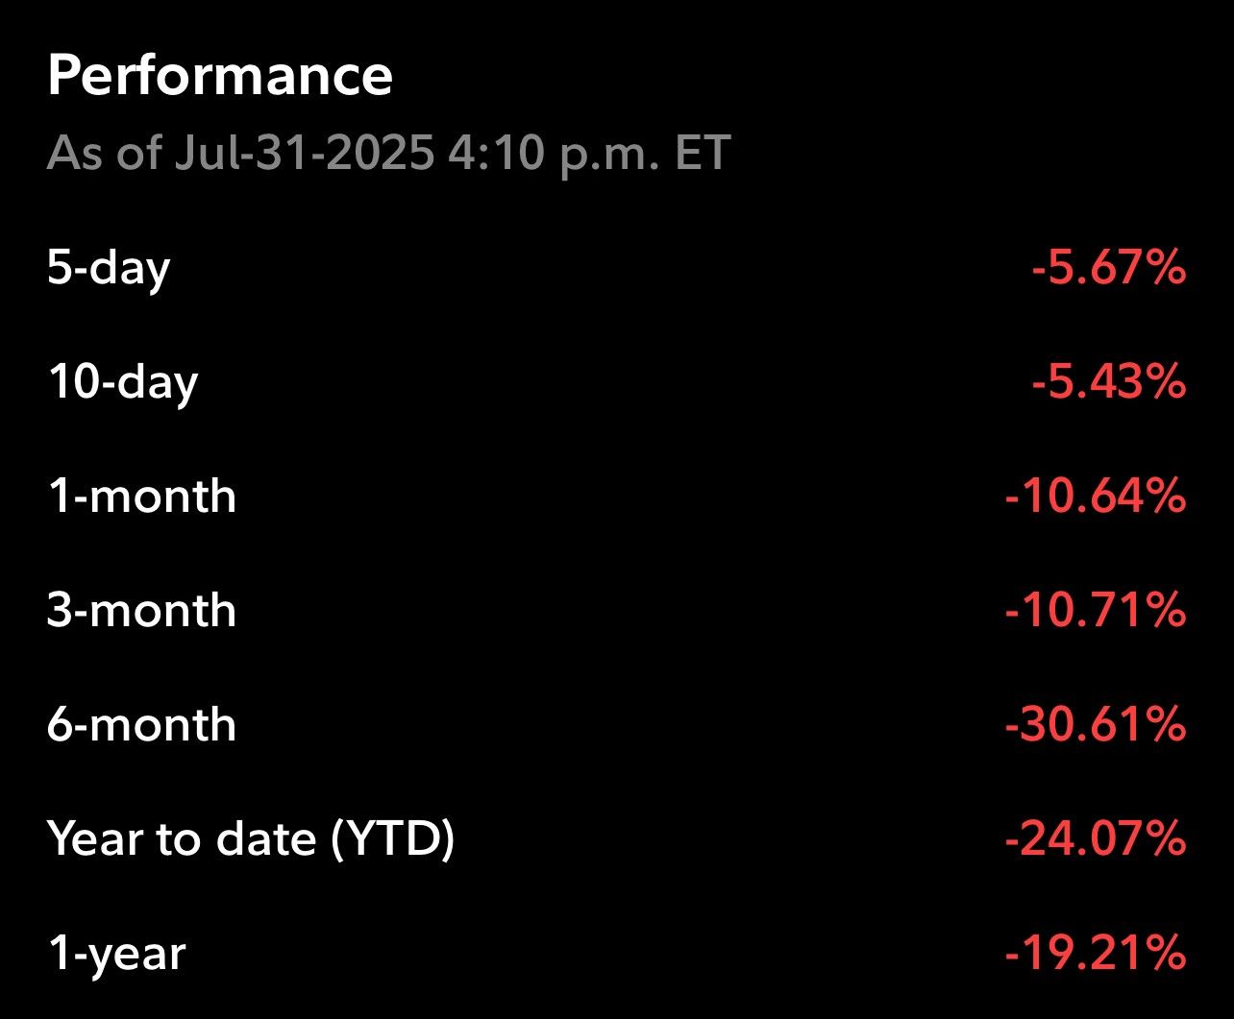
Task: Tap the -5.67% five-day value
Action: 1109,269
